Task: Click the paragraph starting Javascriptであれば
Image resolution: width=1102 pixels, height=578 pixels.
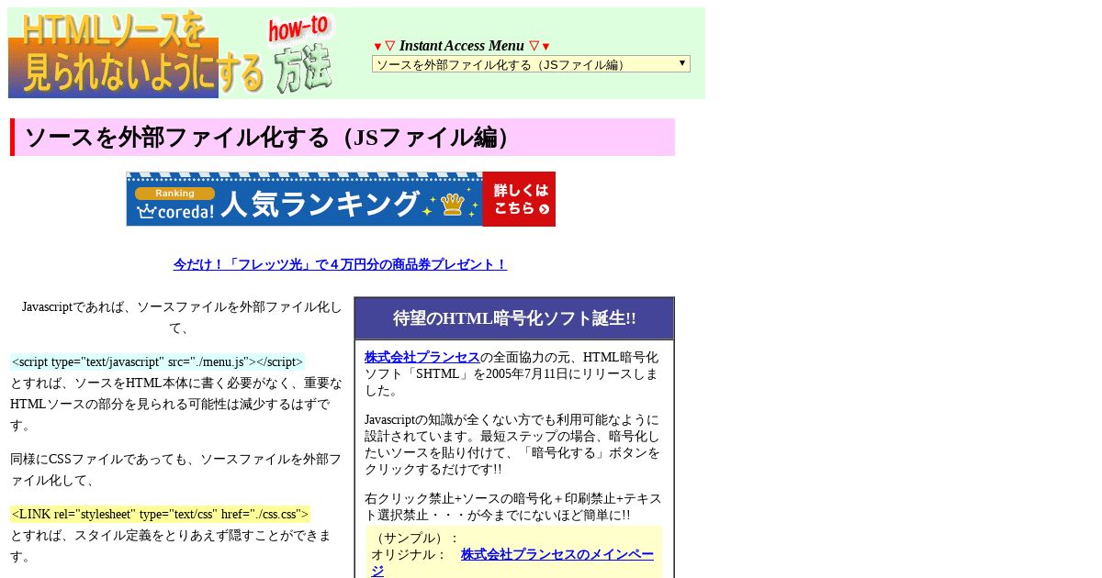Action: [180, 317]
